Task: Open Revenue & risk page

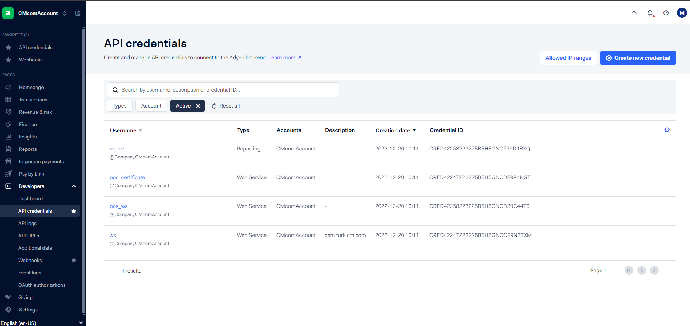Action: [35, 112]
